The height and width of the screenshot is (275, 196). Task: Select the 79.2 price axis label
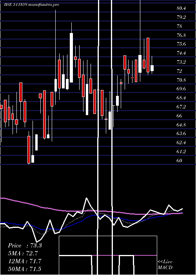tap(181, 17)
